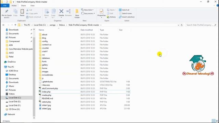
Task: Select the includeIndex folder
Action: coord(48,75)
